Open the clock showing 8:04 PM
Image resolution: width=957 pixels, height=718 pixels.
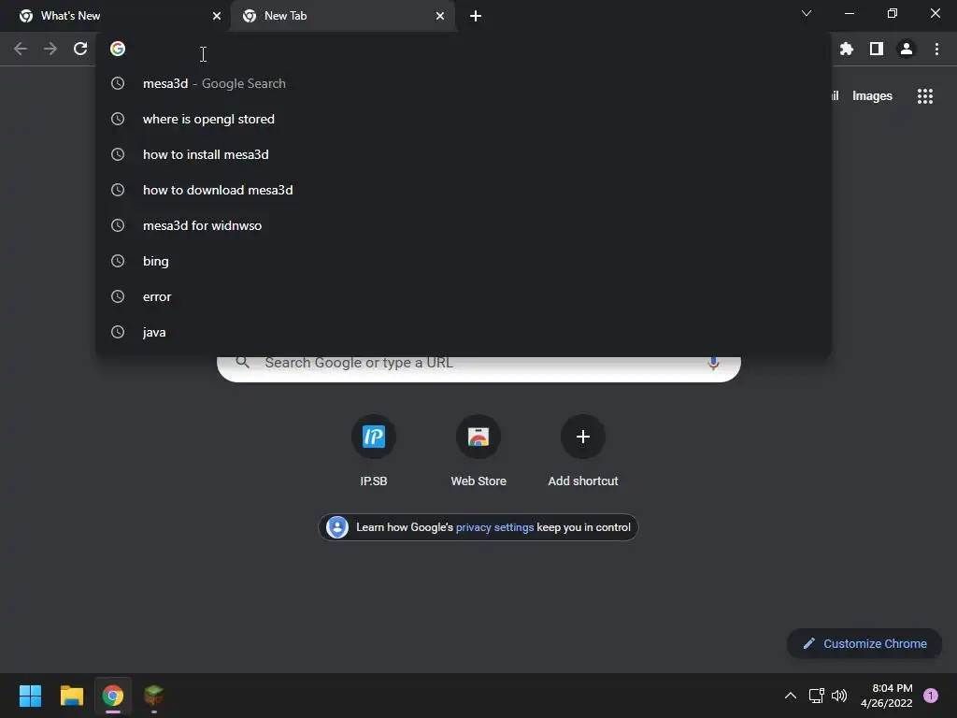pos(886,696)
